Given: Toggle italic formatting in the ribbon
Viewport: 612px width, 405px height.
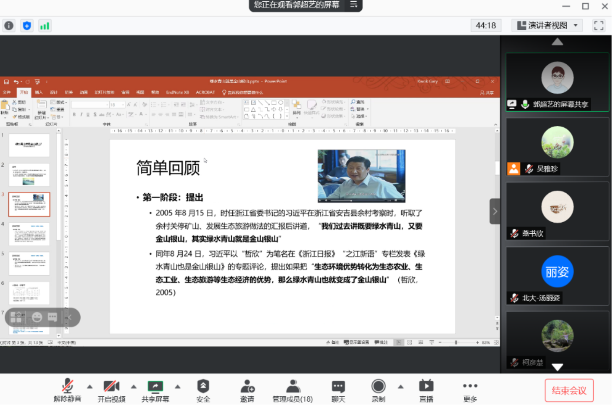Looking at the screenshot, I should coord(82,113).
